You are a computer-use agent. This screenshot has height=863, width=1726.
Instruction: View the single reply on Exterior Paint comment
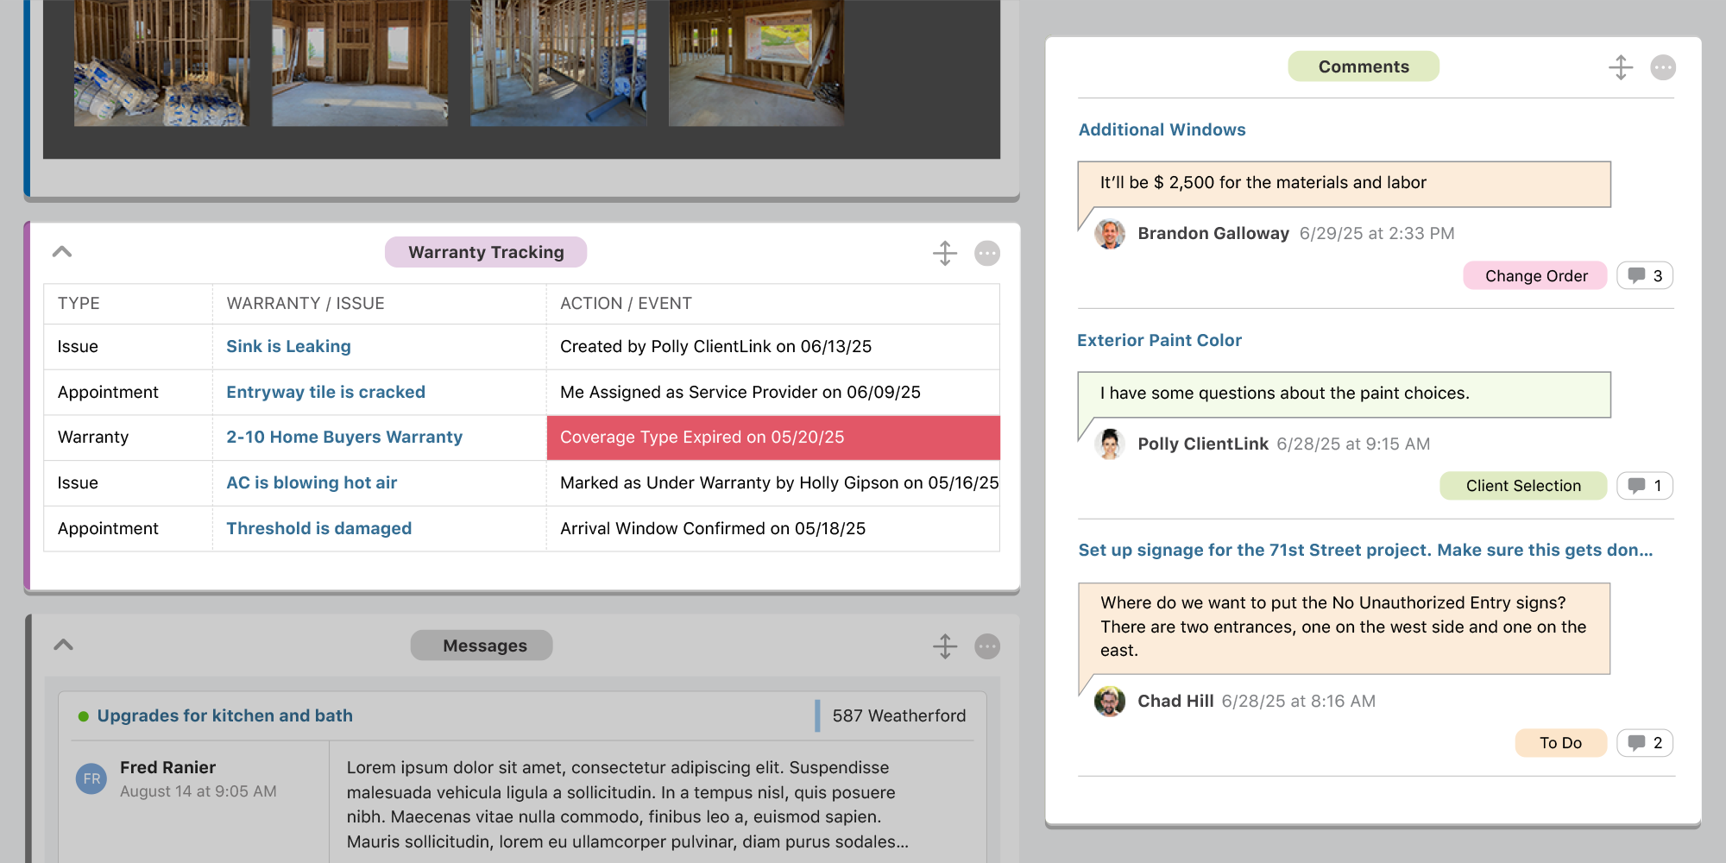[x=1645, y=486]
